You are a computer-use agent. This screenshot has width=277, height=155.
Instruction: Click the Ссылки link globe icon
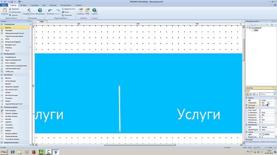click(x=94, y=10)
